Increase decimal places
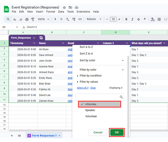Image resolution: width=168 pixels, height=142 pixels. point(74,19)
